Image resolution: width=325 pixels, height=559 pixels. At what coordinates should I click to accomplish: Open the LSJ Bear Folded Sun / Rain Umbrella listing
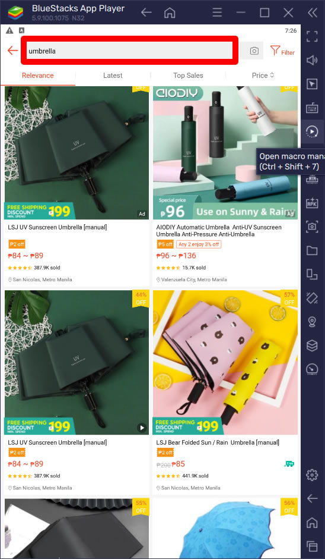(x=218, y=442)
